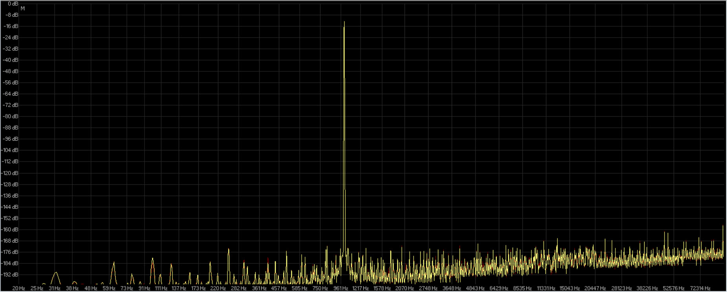Click the 20447 Hz frequency label
This screenshot has width=727, height=292.
(595, 288)
